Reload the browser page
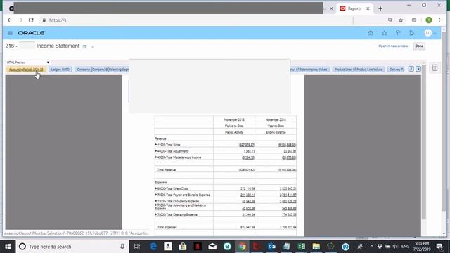 [31, 20]
